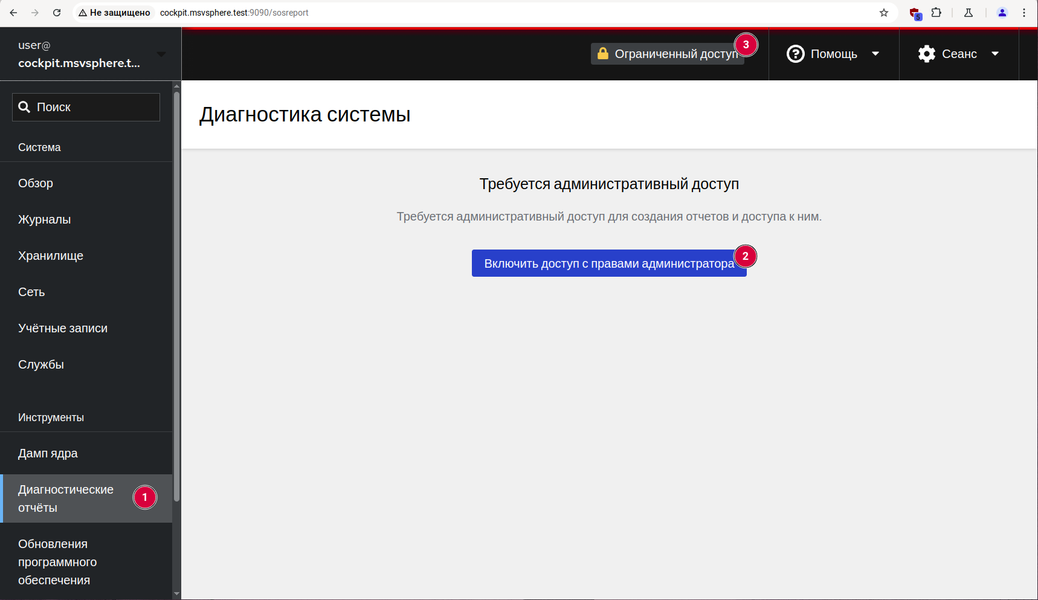Screen dimensions: 1038x600
Task: Open the Chrome three-dot menu
Action: [x=1024, y=13]
